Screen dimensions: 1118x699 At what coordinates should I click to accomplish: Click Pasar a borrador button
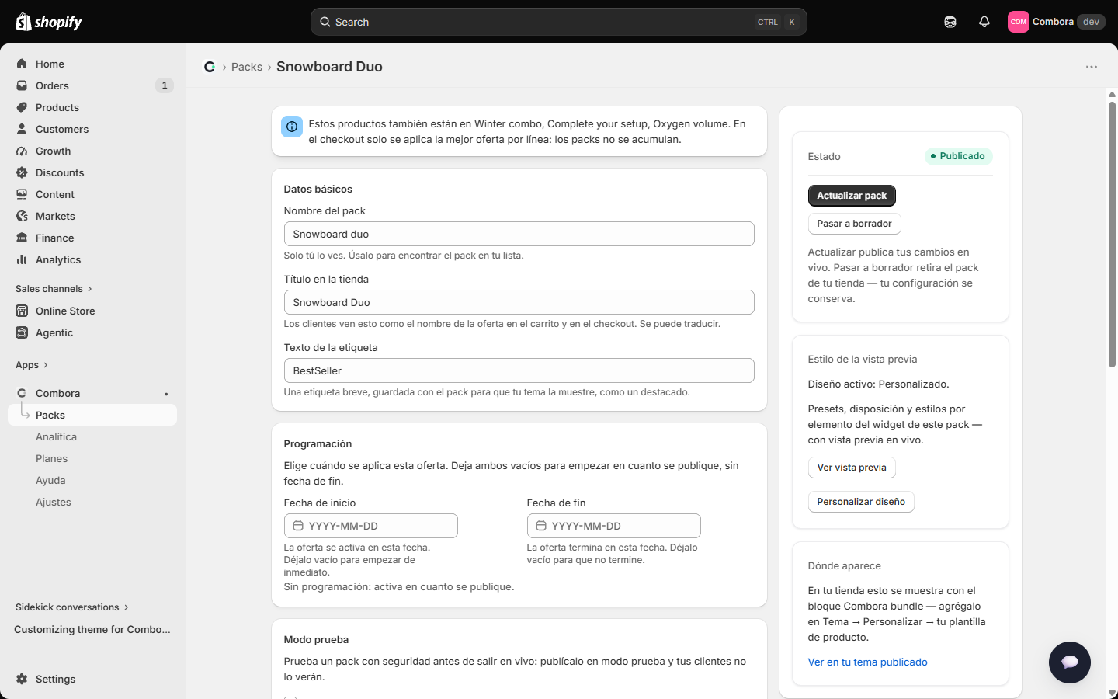854,224
